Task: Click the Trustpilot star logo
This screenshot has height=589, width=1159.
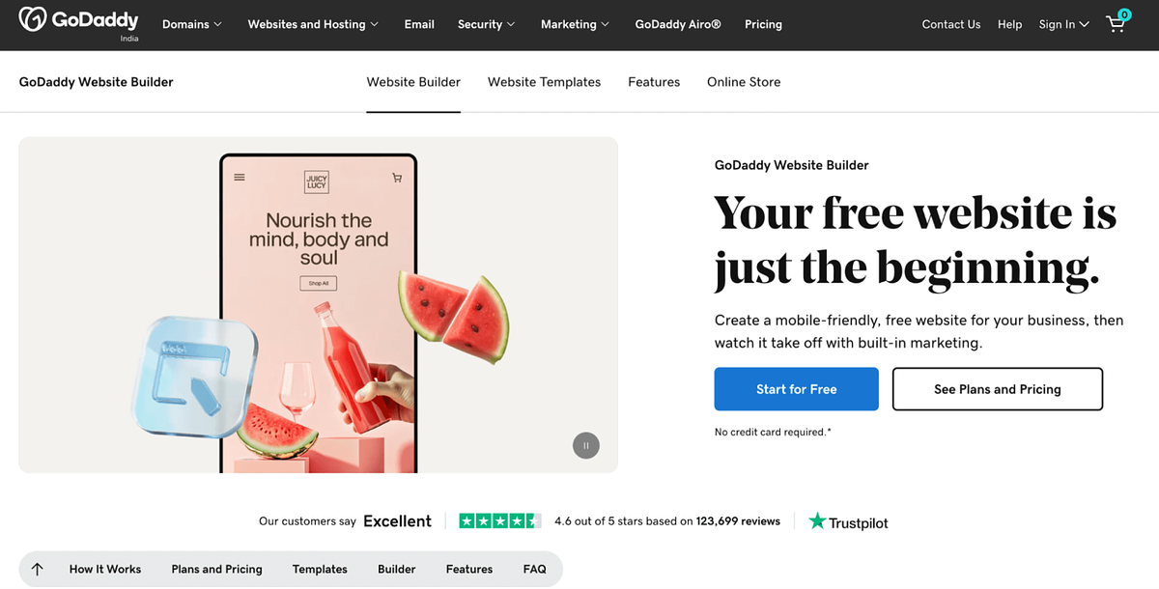Action: pos(816,521)
